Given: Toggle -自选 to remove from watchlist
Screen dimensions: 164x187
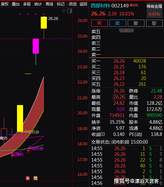Looking at the screenshot, I should coord(72,4).
